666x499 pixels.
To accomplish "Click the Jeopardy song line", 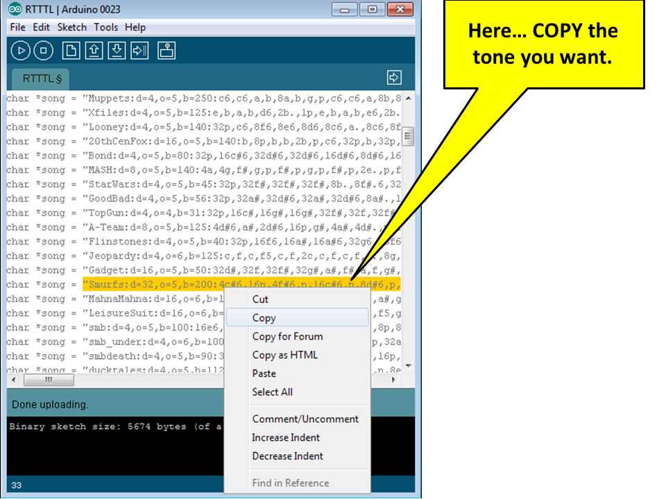I will click(203, 256).
